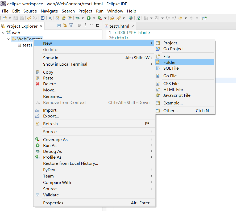The image size is (236, 211).
Task: Click the Save toolbar icon
Action: tap(15, 18)
